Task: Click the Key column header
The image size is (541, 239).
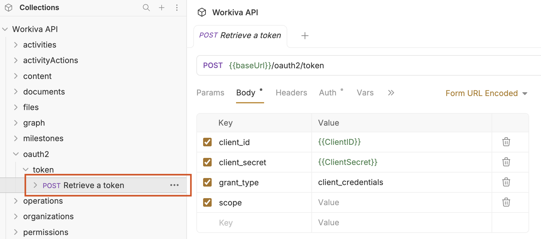Action: [x=225, y=123]
